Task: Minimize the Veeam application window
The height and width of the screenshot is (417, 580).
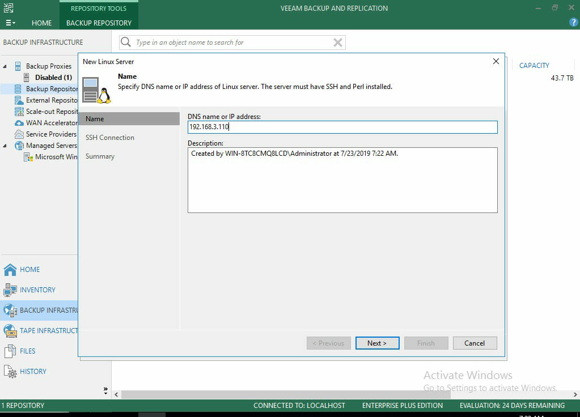Action: tap(538, 8)
